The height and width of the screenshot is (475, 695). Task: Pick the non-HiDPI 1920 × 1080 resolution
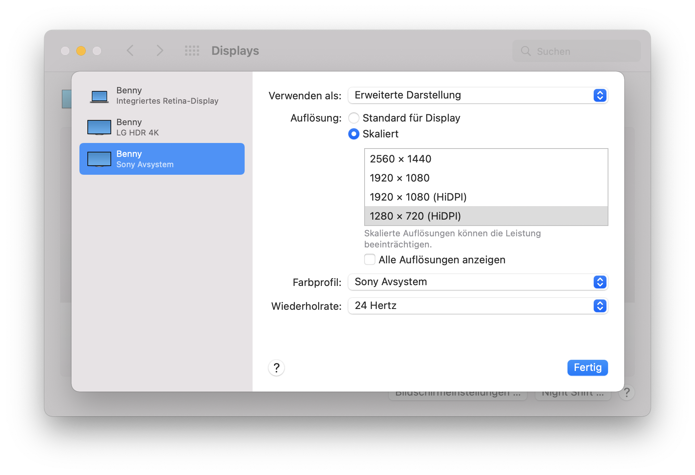coord(400,178)
